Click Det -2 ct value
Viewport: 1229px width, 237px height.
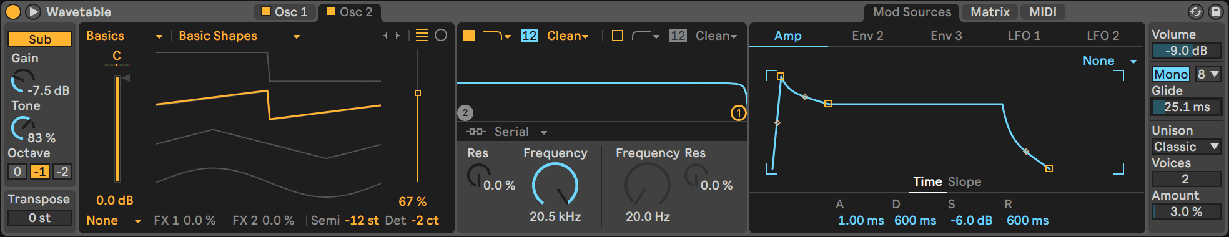(x=425, y=220)
